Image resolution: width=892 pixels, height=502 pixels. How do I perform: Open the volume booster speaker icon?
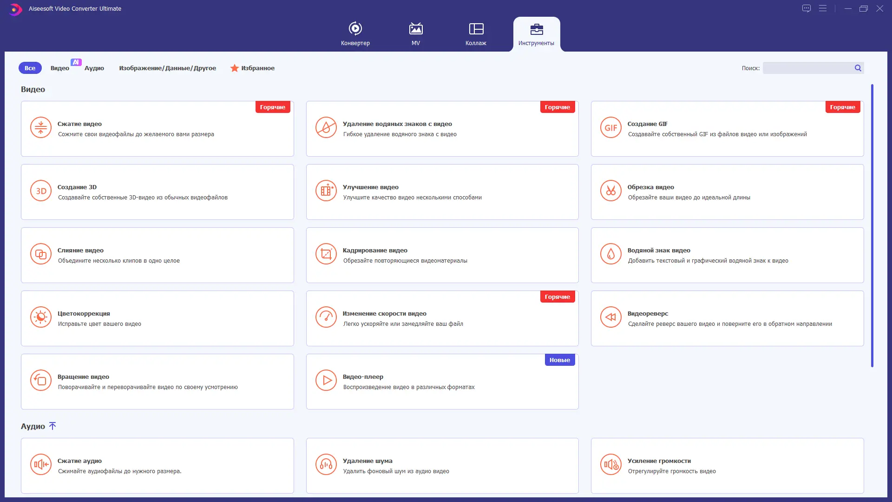(610, 464)
